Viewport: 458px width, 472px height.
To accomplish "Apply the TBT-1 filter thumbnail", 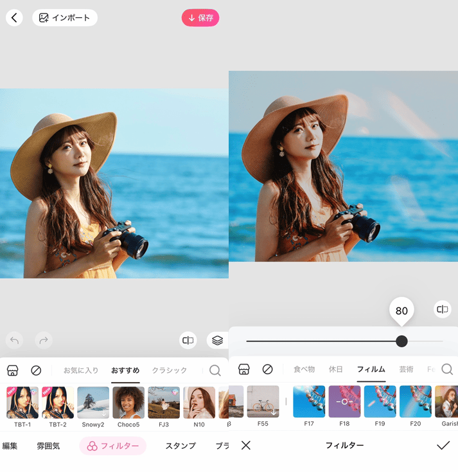I will coord(22,403).
